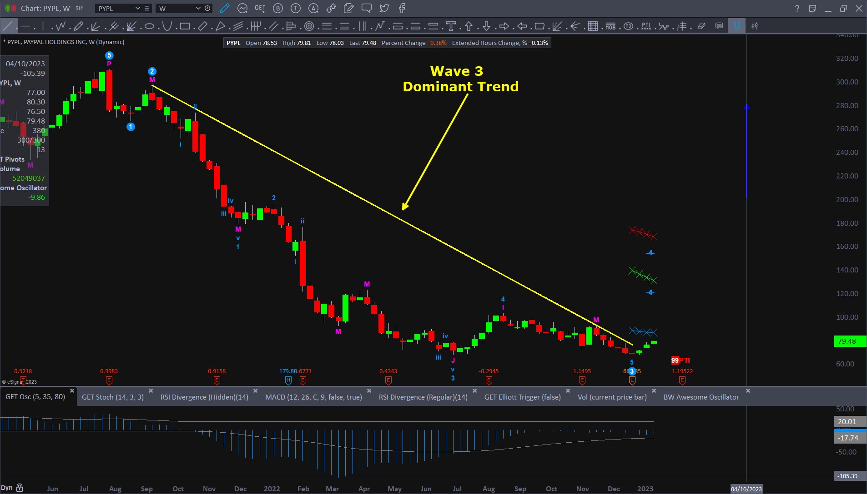Click the 04/10/2023 date marker on time axis

(746, 489)
